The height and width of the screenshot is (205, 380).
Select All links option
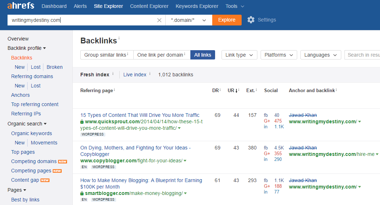(x=203, y=55)
